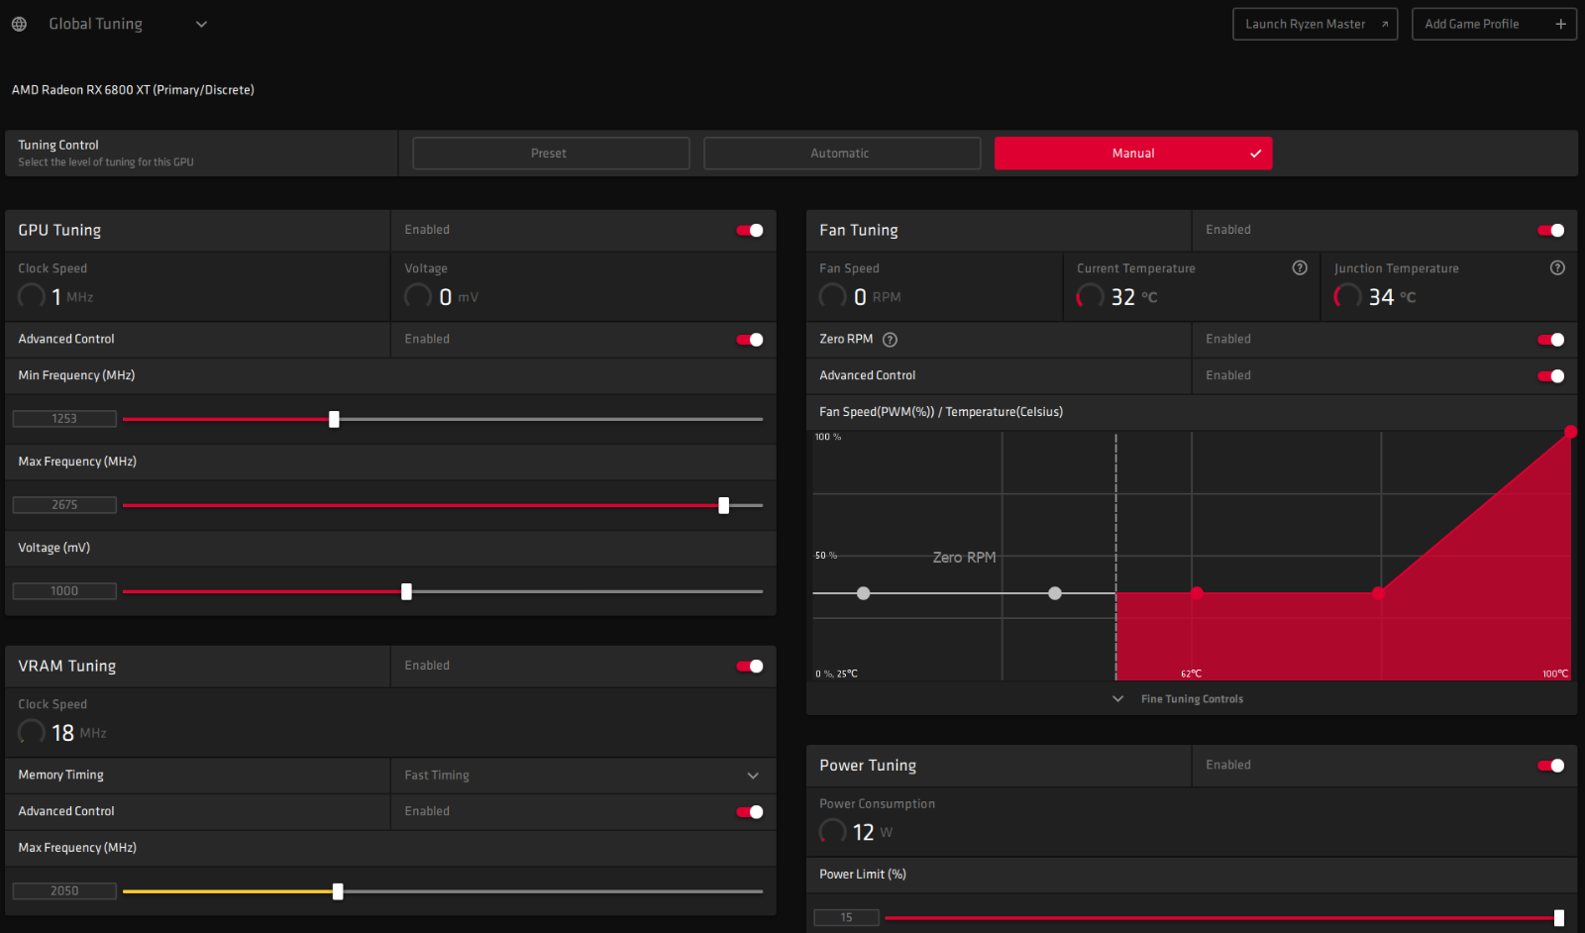Click the Power Consumption gauge icon

[x=833, y=832]
